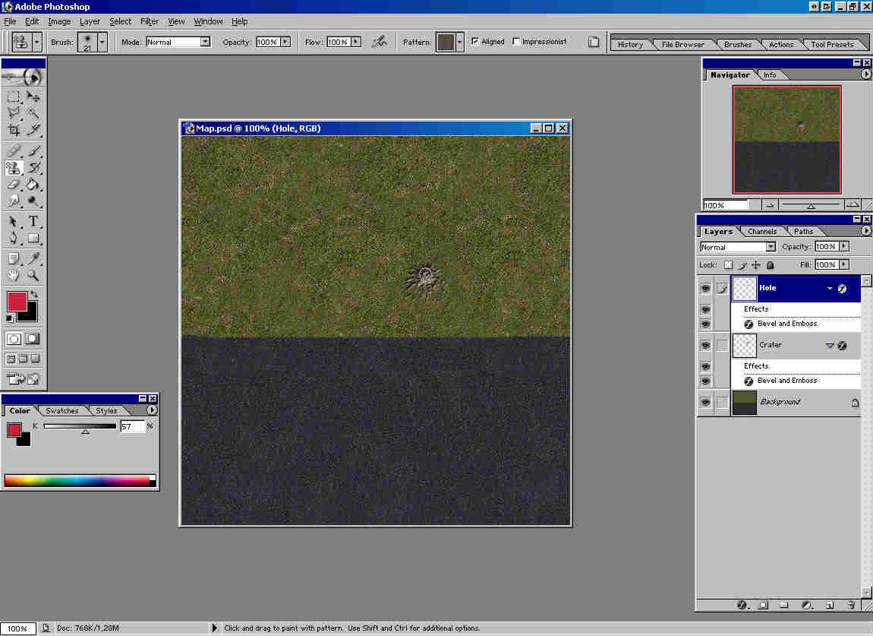The image size is (873, 636).
Task: Click the foreground red color swatch in toolbox
Action: [x=17, y=301]
